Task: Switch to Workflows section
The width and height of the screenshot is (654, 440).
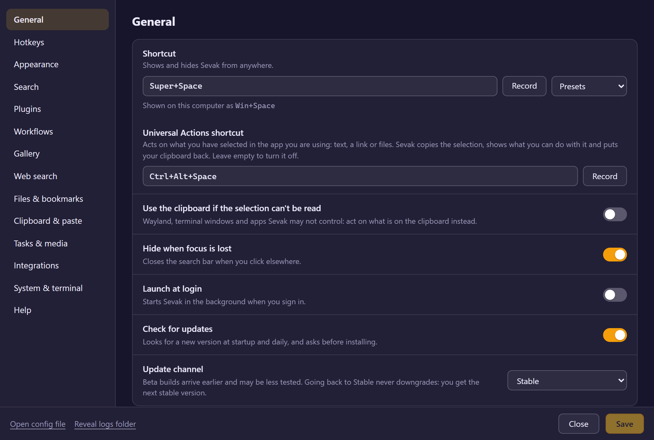Action: 58,131
